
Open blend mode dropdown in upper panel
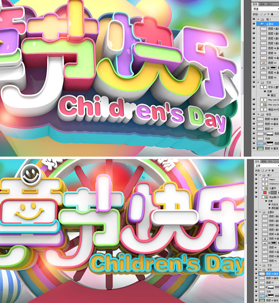[x=265, y=9]
